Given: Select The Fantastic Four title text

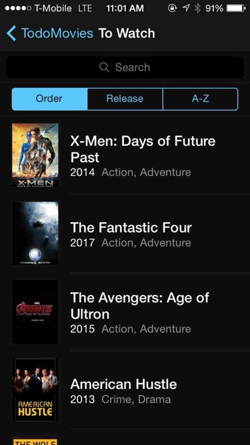Looking at the screenshot, I should coord(131,227).
